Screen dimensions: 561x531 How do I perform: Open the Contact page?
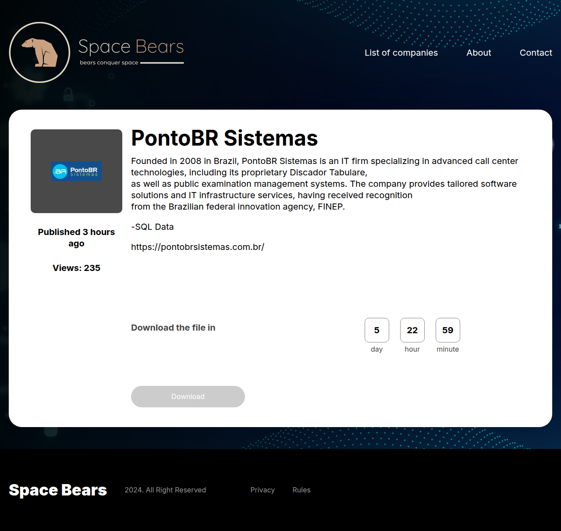point(536,53)
